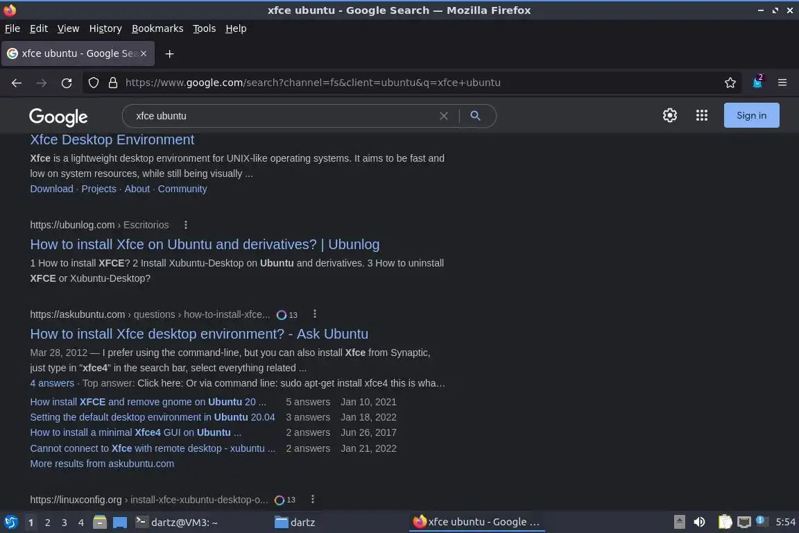The height and width of the screenshot is (533, 799).
Task: Open the Bookmarks menu
Action: (157, 28)
